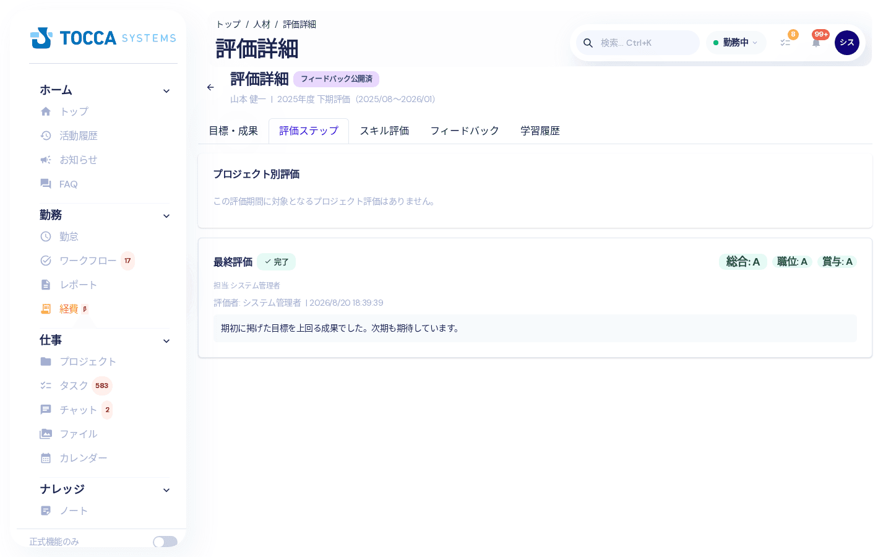Screen dimensions: 891x557
Task: Click the ノート note icon
Action: [46, 511]
